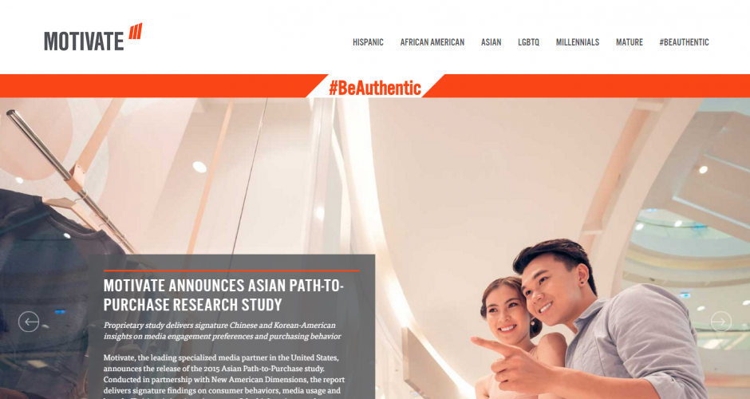This screenshot has height=399, width=750.
Task: Select Mature in the top navigation
Action: tap(629, 42)
